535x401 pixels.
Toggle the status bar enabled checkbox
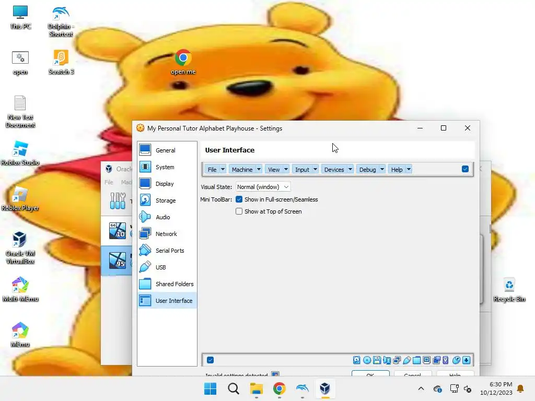coord(210,360)
